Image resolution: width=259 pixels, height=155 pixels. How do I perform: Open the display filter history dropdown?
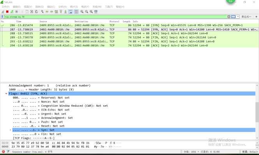tap(238, 17)
